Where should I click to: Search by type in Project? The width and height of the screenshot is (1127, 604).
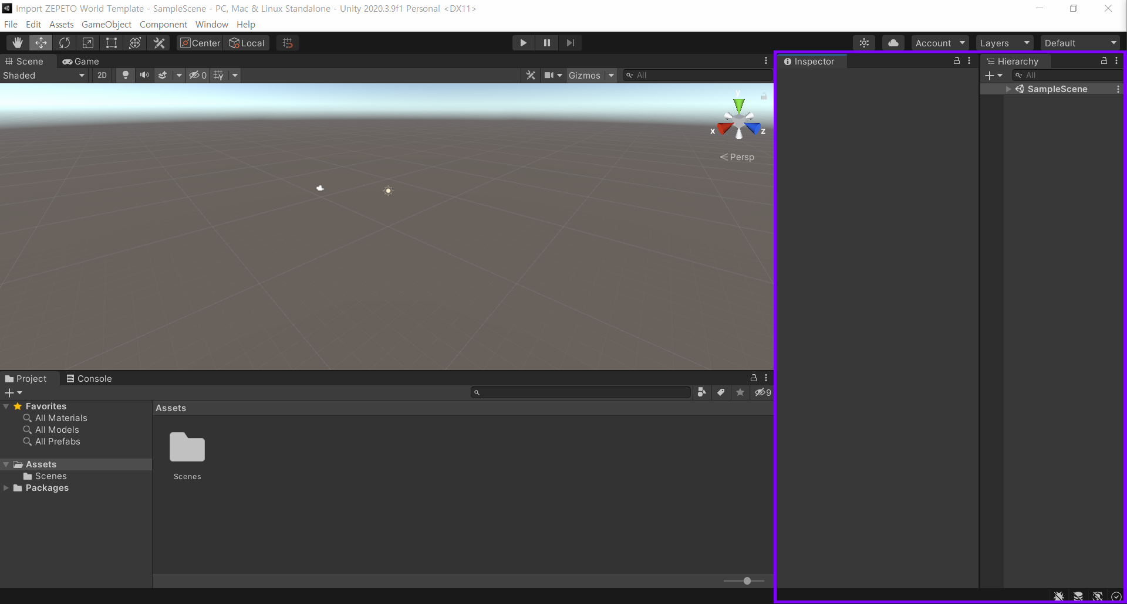[701, 392]
